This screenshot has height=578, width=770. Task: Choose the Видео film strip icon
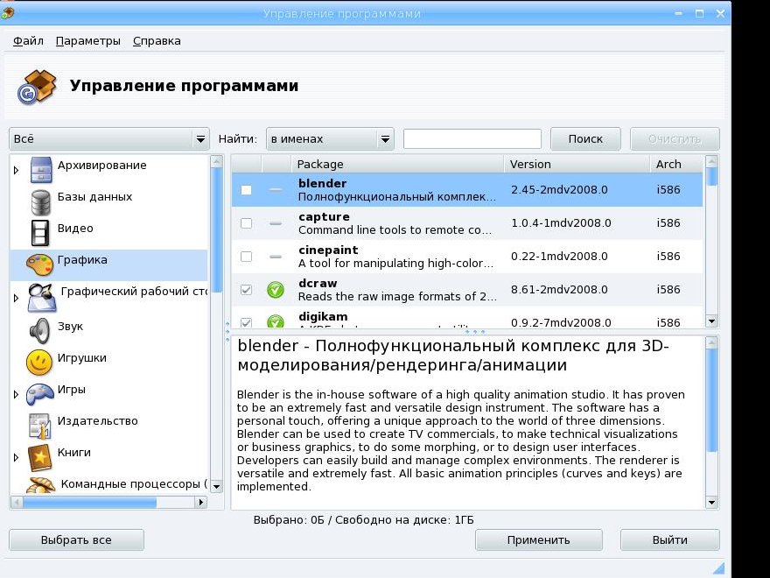point(40,233)
